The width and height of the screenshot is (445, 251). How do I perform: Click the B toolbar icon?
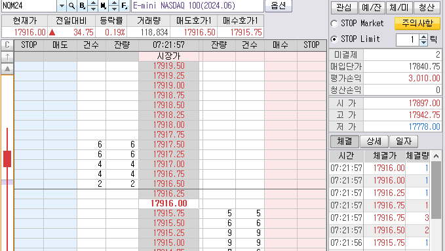click(83, 6)
